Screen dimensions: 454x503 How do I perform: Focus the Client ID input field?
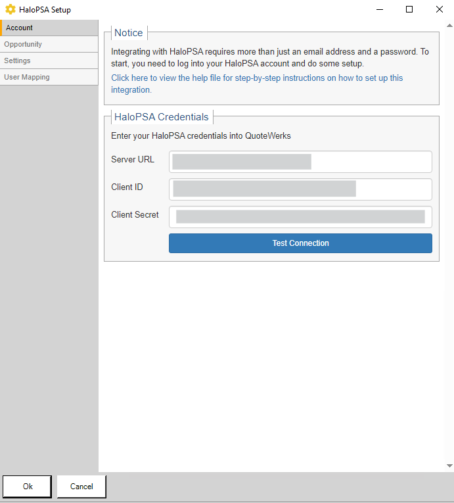point(300,189)
